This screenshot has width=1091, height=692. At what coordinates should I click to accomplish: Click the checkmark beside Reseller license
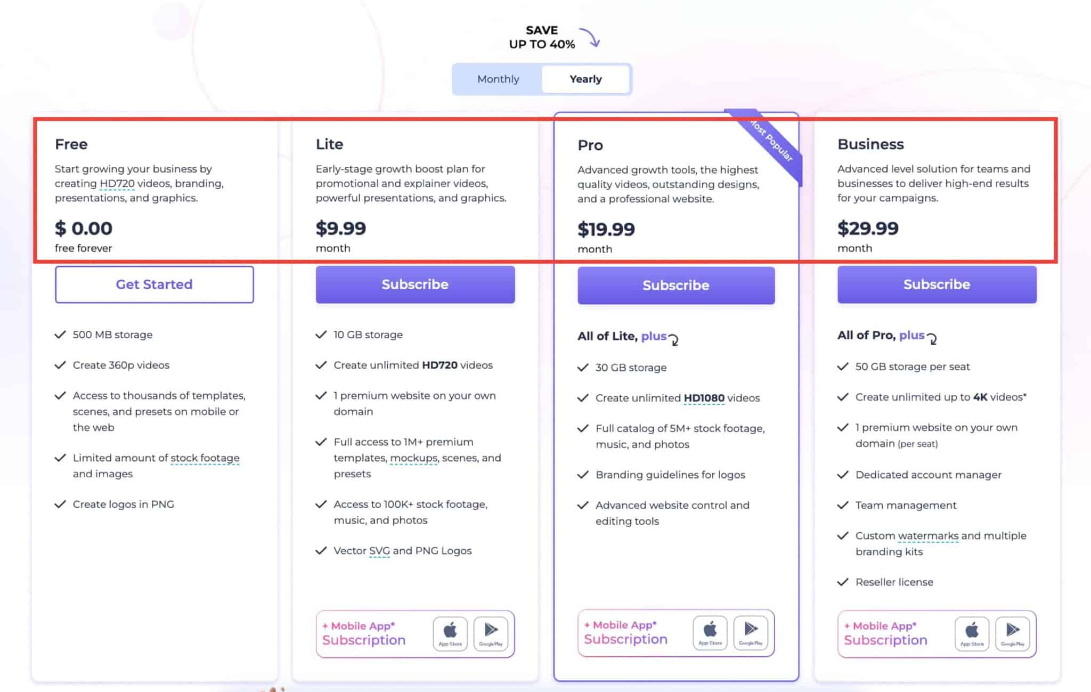coord(843,582)
